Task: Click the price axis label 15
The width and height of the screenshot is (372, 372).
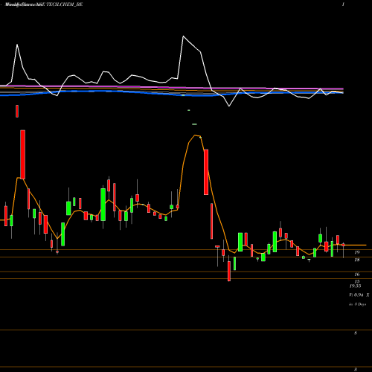Action: 357,281
